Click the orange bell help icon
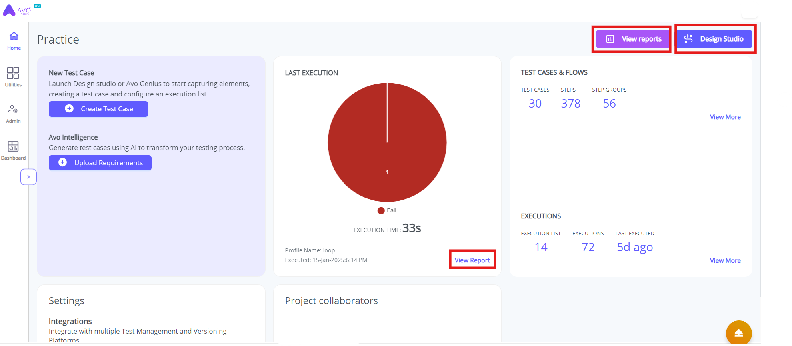The image size is (792, 346). point(738,333)
